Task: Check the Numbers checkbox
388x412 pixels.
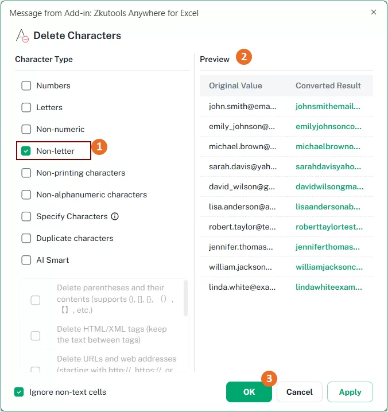Action: pos(26,85)
